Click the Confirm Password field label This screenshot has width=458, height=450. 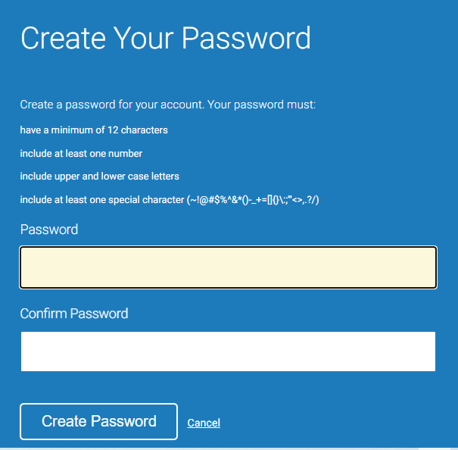coord(74,314)
